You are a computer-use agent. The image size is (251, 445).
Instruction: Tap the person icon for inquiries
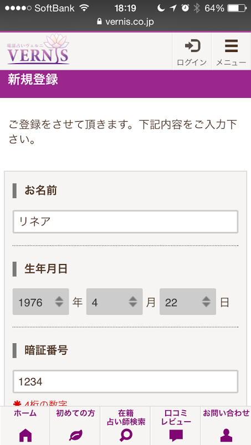pyautogui.click(x=226, y=435)
